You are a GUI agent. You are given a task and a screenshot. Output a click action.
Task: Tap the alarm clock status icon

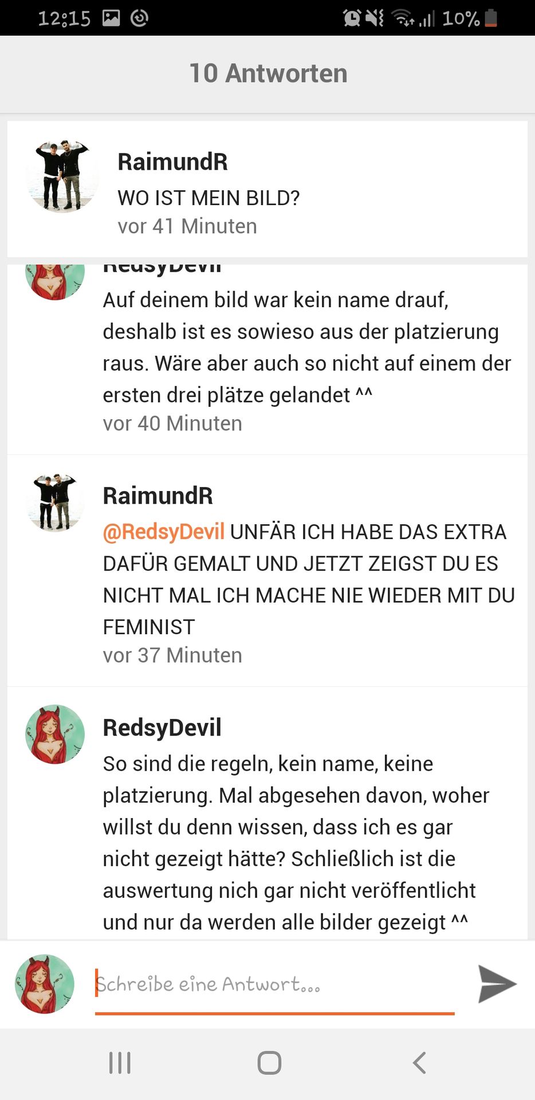[351, 18]
